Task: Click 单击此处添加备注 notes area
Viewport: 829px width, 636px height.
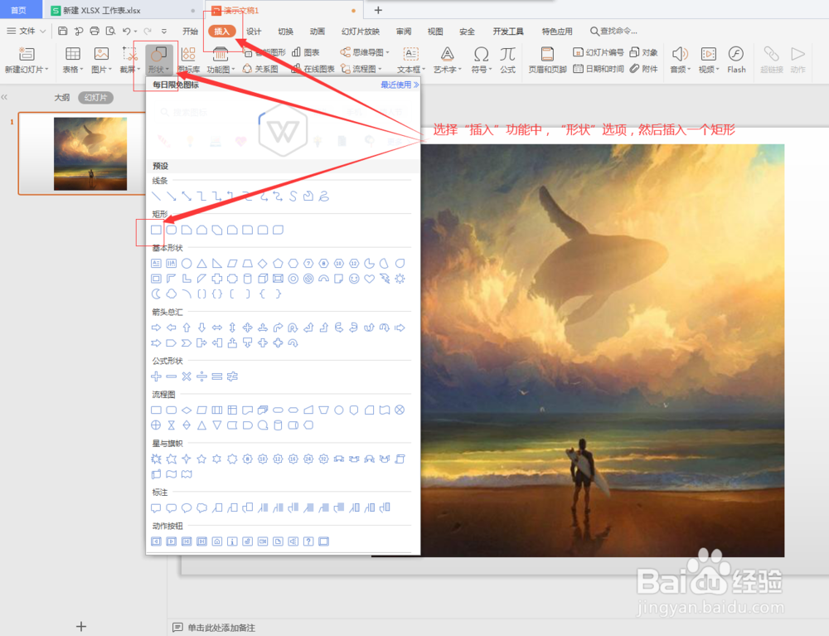Action: click(221, 628)
